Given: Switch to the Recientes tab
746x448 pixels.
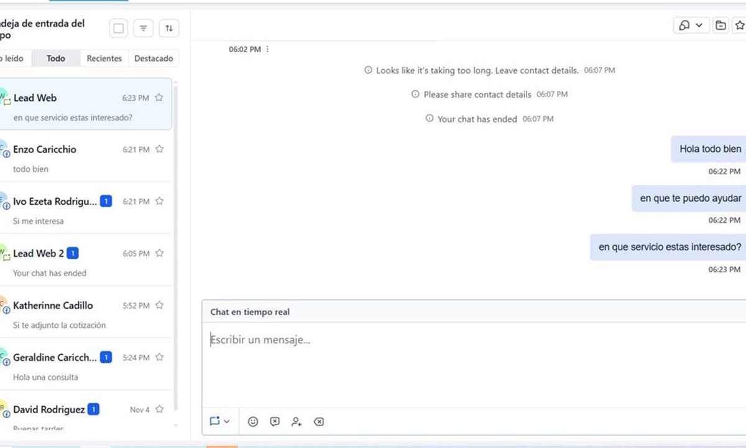Looking at the screenshot, I should click(104, 58).
